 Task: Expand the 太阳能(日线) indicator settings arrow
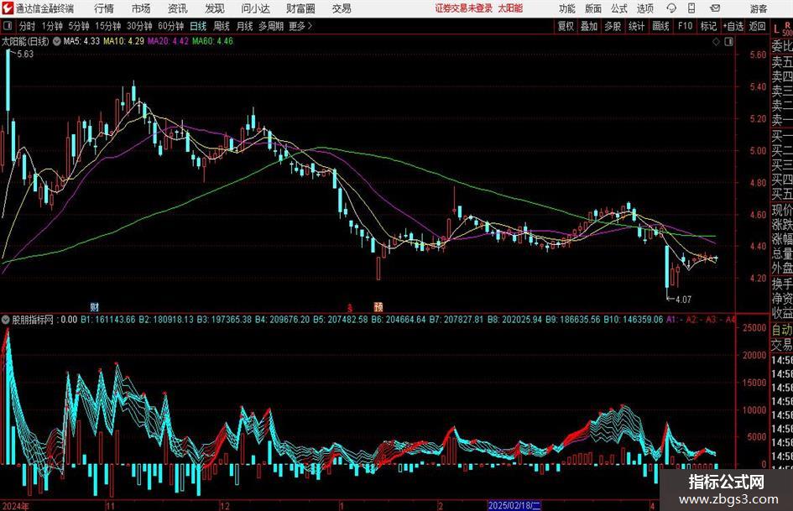coord(57,41)
